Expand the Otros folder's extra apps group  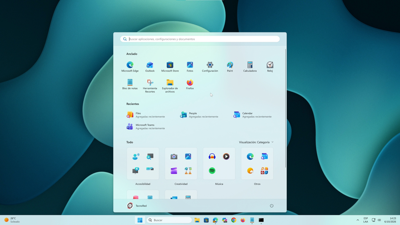[x=264, y=171]
